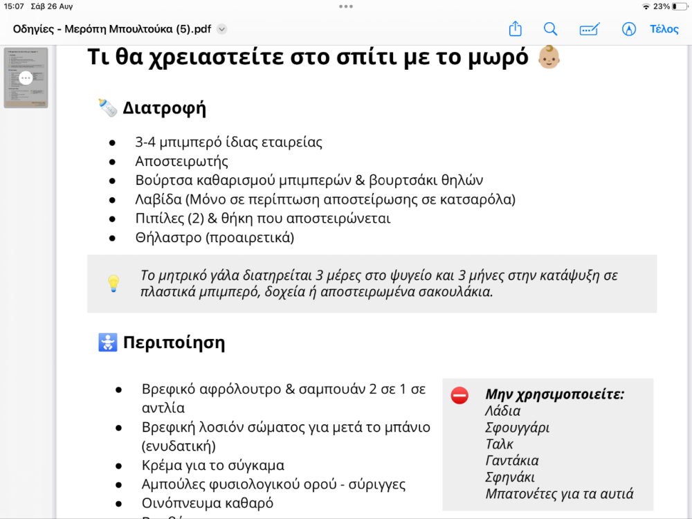Click the baby face emoji in the title
The width and height of the screenshot is (692, 519).
pos(549,57)
